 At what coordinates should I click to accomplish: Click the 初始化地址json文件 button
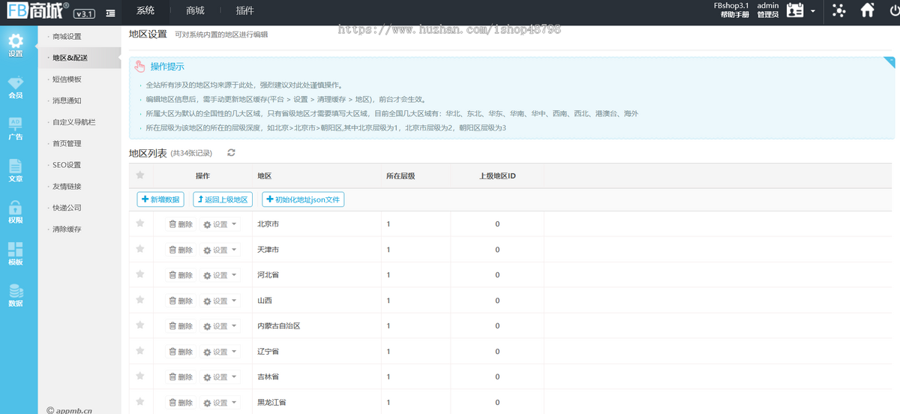coord(303,199)
